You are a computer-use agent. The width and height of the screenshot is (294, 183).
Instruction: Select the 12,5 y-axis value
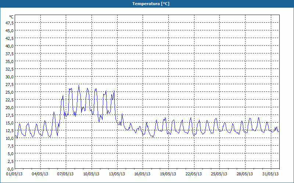click(10, 131)
